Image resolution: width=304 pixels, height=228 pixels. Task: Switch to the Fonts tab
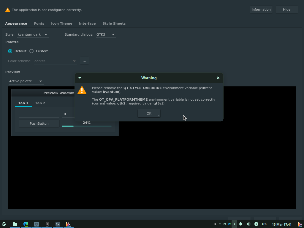point(39,23)
